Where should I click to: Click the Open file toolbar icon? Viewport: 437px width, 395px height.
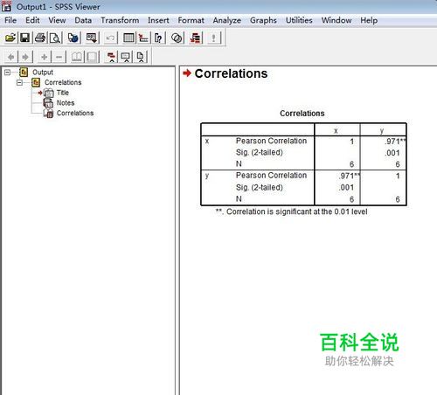point(10,38)
